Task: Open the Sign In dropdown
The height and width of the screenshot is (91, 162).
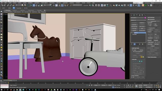Action: point(138,3)
